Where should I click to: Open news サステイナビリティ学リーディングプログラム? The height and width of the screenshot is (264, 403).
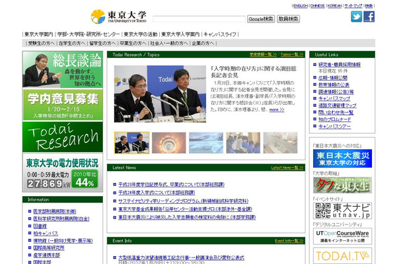pos(183,201)
